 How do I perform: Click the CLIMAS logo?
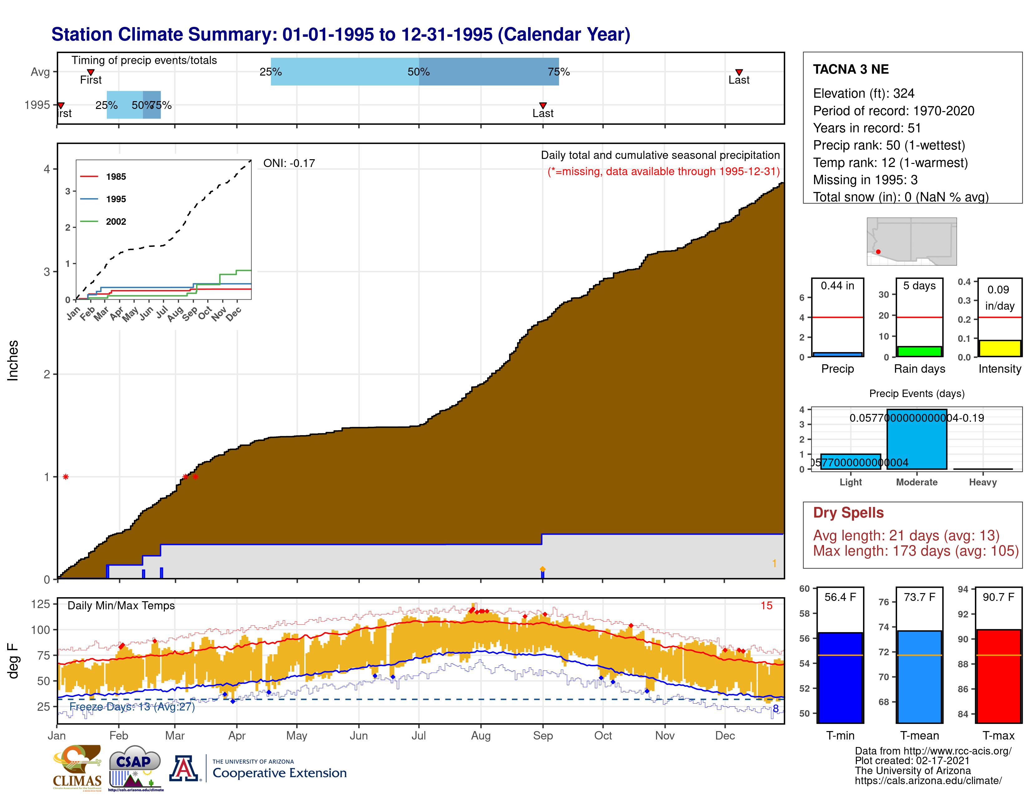tap(77, 768)
